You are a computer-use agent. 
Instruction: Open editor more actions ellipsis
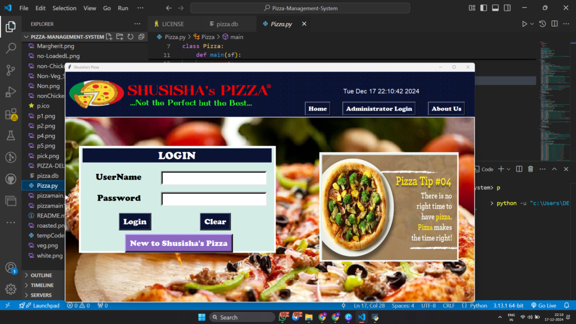[566, 24]
